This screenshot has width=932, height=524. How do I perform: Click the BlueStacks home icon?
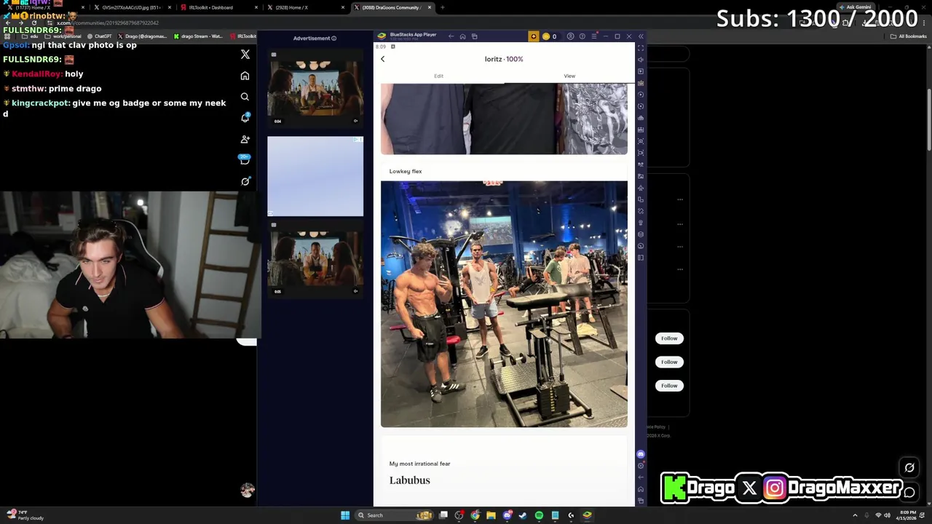[462, 36]
